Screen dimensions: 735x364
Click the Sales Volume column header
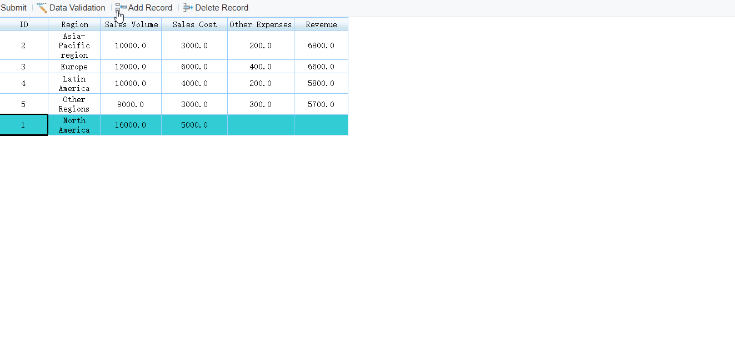pos(131,24)
